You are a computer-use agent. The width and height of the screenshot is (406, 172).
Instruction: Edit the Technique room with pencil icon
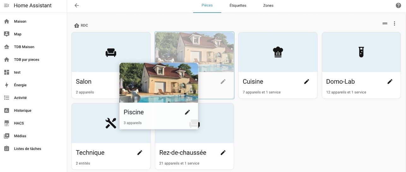click(140, 152)
